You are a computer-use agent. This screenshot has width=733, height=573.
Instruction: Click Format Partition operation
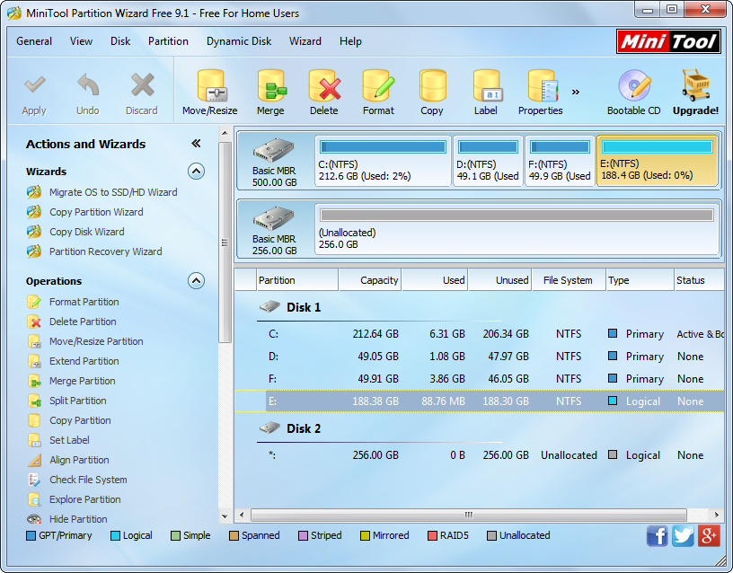click(x=73, y=302)
